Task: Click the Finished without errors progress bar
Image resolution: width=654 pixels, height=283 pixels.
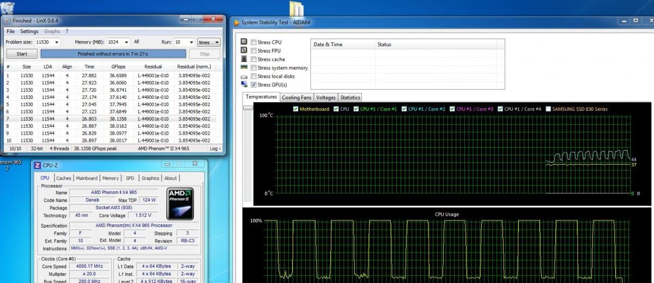Action: tap(113, 54)
